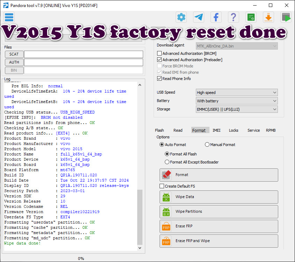Viewport: 295px width, 262px height.
Task: Uncheck Advanced Authorization [Preloader]
Action: (x=159, y=60)
